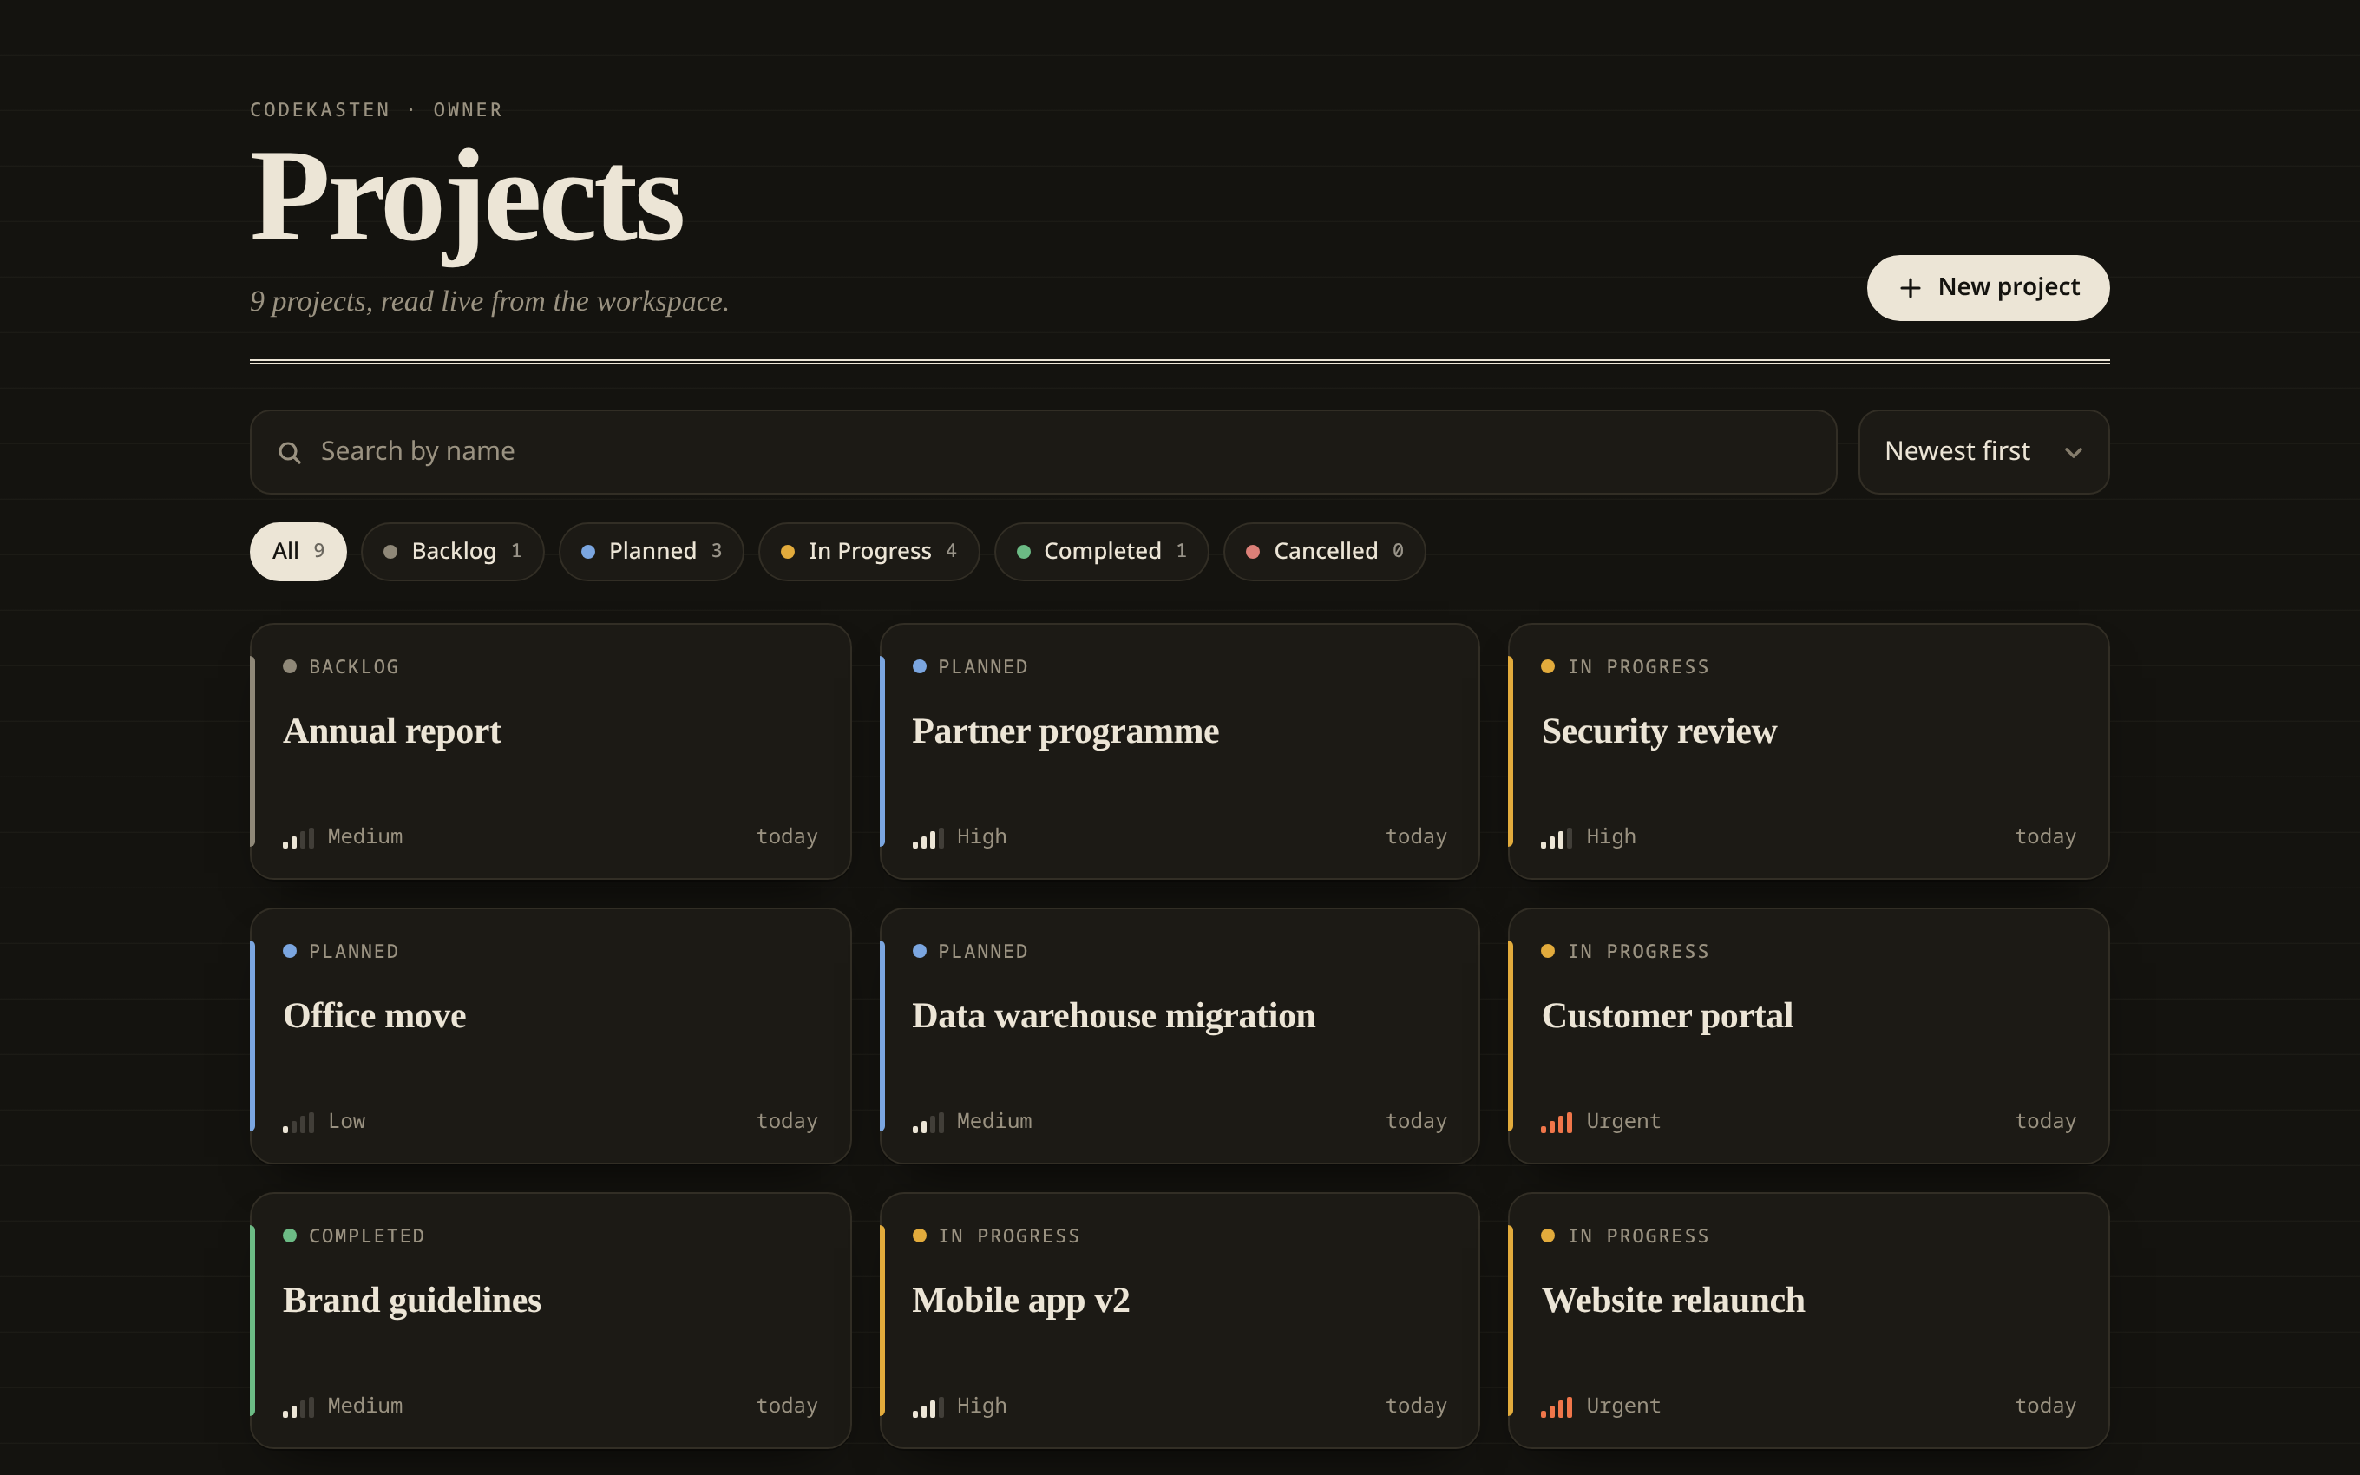Click the green Completed dot on Brand guidelines
This screenshot has width=2360, height=1475.
pyautogui.click(x=290, y=1235)
